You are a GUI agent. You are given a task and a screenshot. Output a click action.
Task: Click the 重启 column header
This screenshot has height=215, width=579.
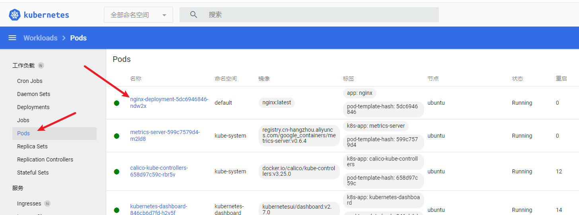coord(561,79)
